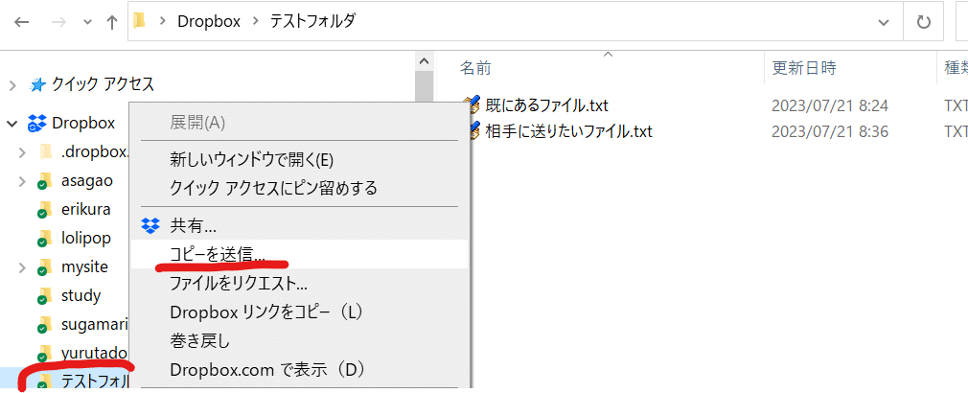Expand the mysite folder node
The height and width of the screenshot is (393, 968).
22,266
